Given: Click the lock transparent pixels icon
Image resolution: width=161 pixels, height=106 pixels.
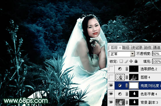Looking at the screenshot, I should tap(121, 61).
